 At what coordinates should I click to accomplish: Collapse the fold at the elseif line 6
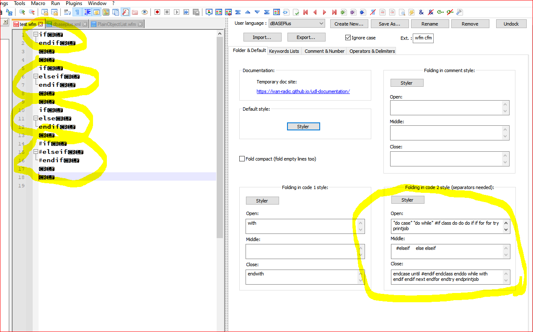tap(36, 77)
